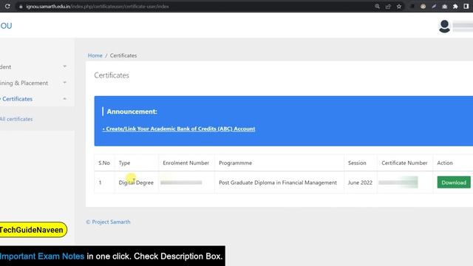The image size is (473, 266).
Task: Select the Certificates sidebar item
Action: pos(16,99)
